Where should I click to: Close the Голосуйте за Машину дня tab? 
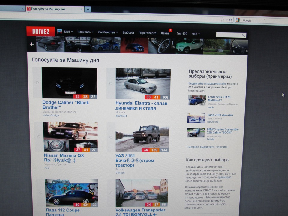(x=82, y=9)
